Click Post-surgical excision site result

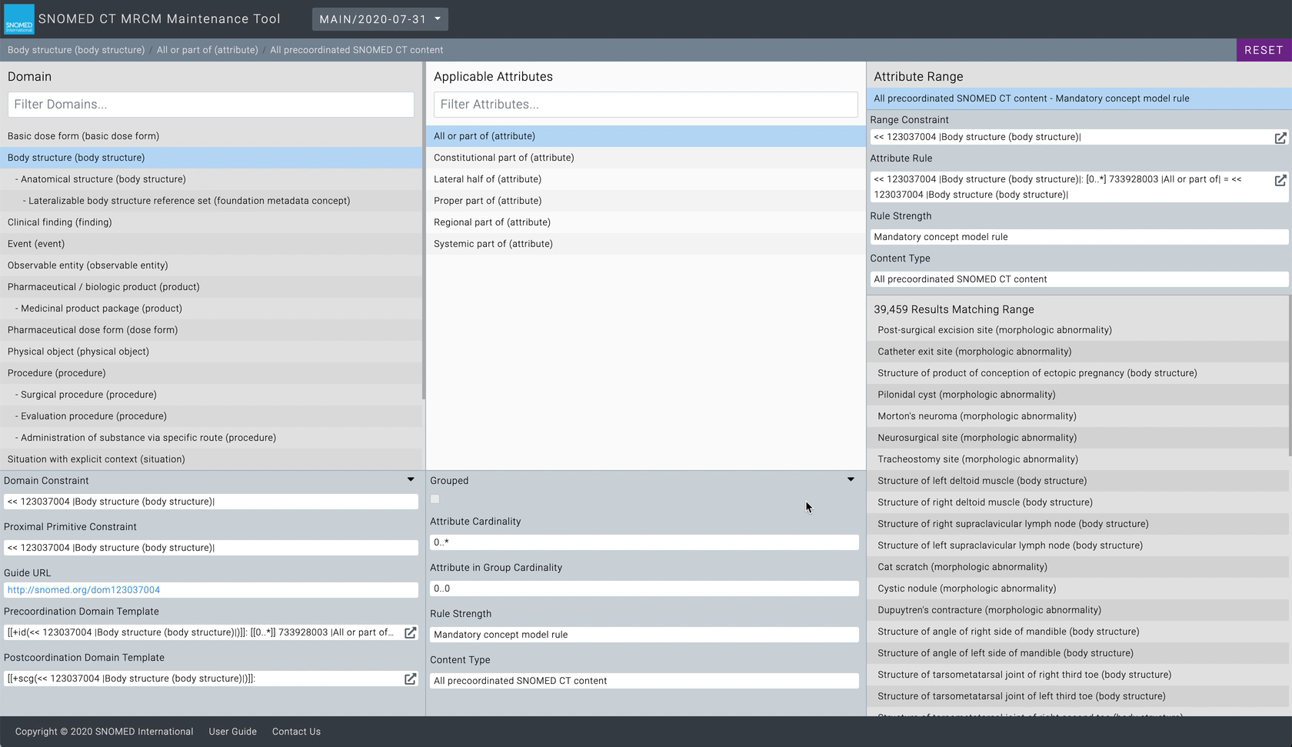click(1077, 330)
